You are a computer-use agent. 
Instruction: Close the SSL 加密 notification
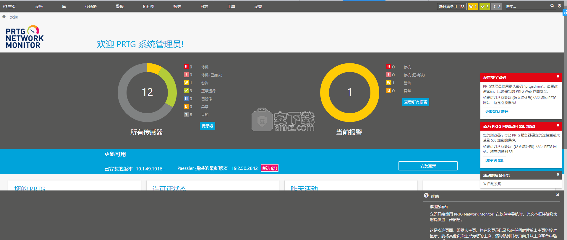point(558,125)
